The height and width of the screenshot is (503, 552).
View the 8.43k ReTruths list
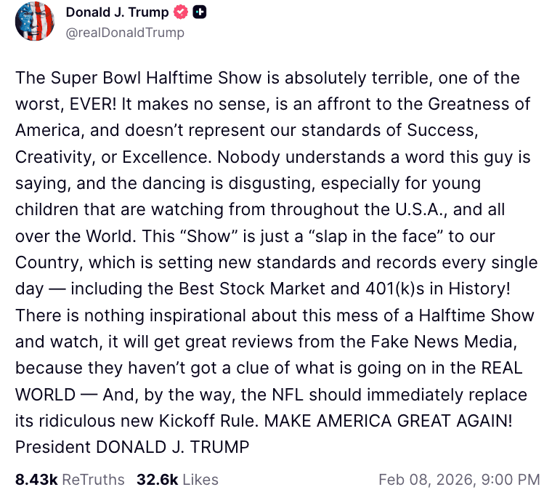pos(70,480)
